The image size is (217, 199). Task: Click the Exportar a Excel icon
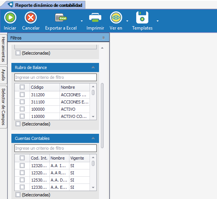coord(61,17)
